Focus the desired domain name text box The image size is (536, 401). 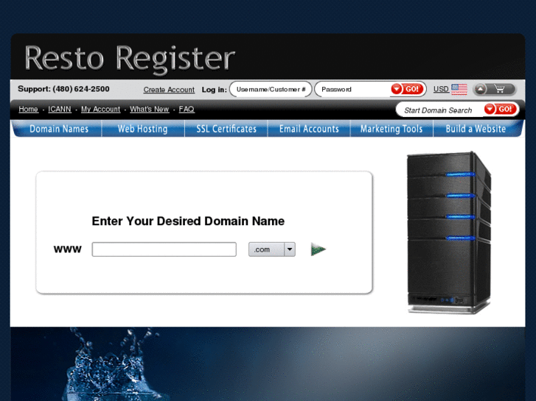tap(164, 249)
